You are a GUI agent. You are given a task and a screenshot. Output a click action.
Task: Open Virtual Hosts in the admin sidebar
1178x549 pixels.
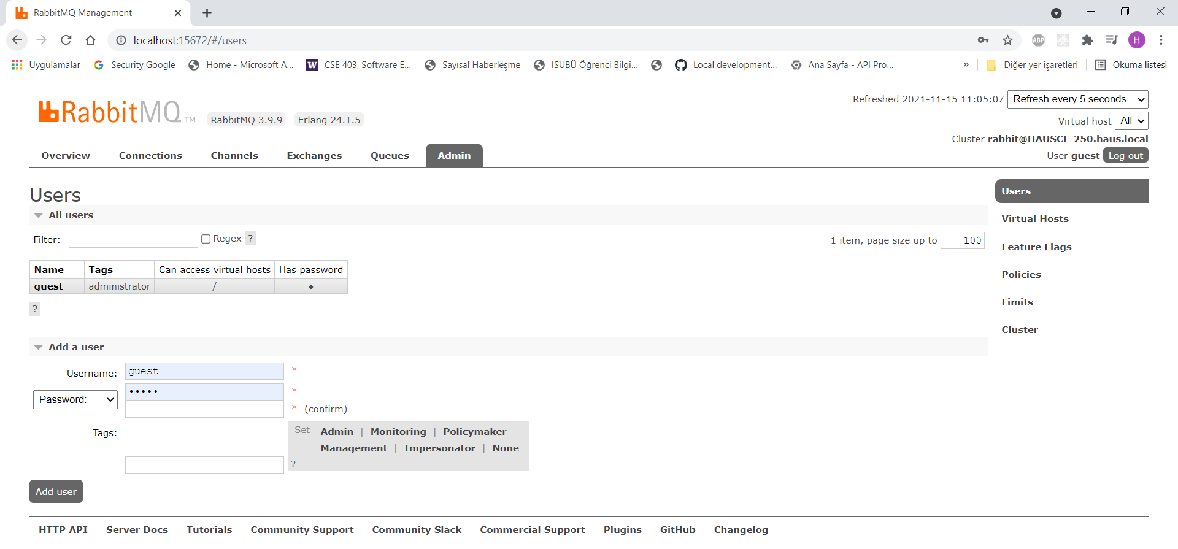1034,219
